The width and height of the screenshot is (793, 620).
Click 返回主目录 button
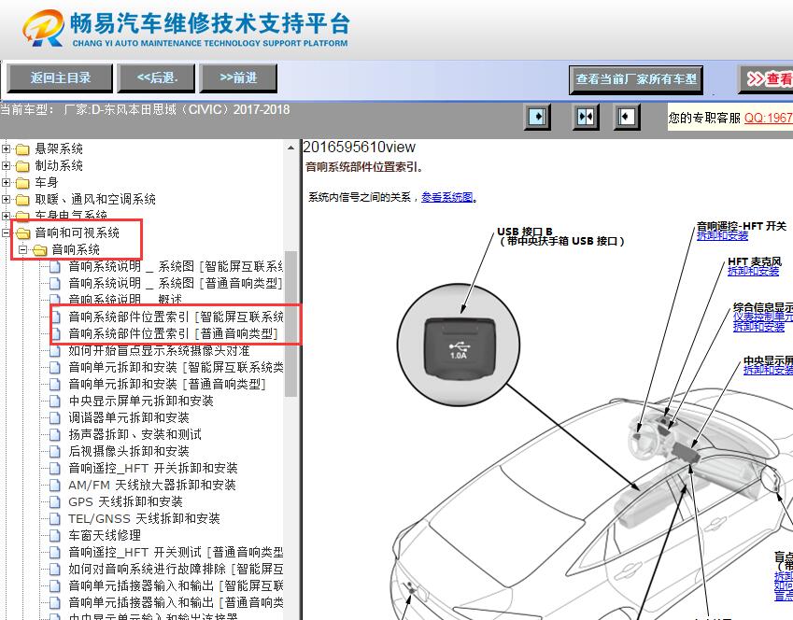60,77
